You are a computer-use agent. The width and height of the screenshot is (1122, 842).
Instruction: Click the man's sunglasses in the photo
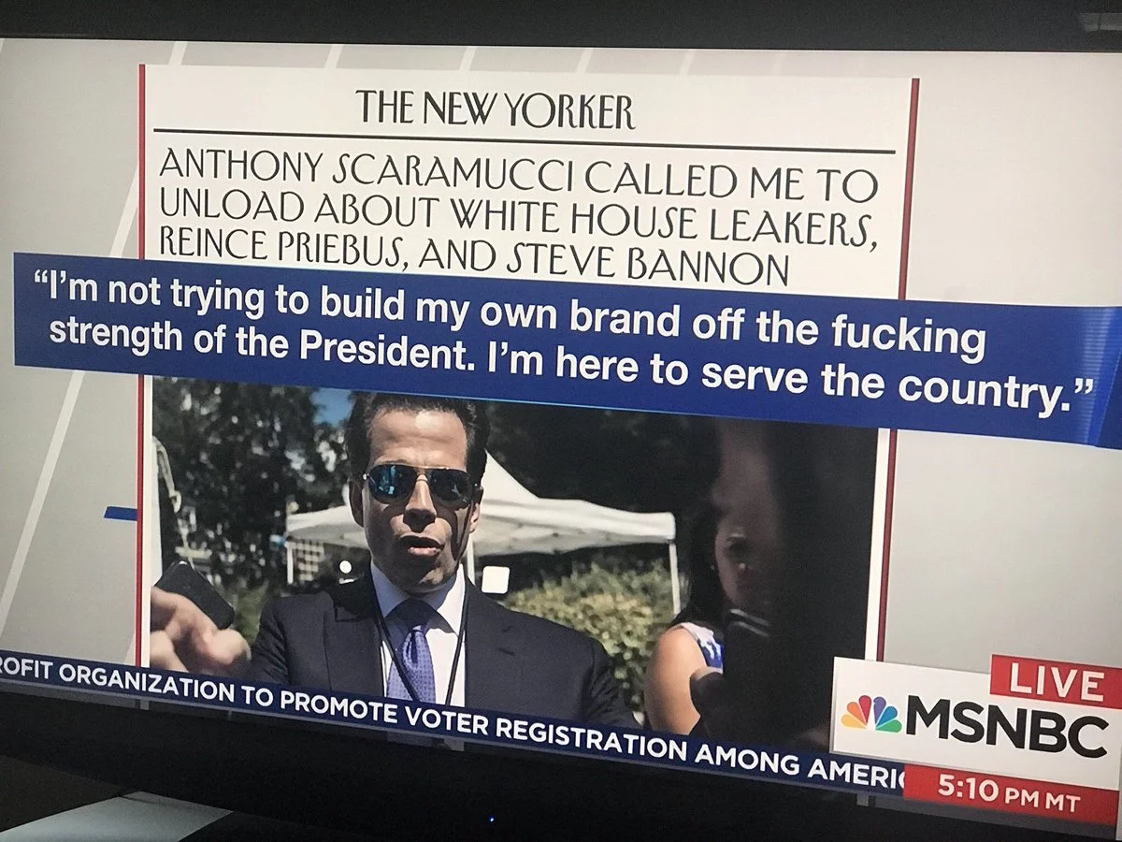coord(420,484)
